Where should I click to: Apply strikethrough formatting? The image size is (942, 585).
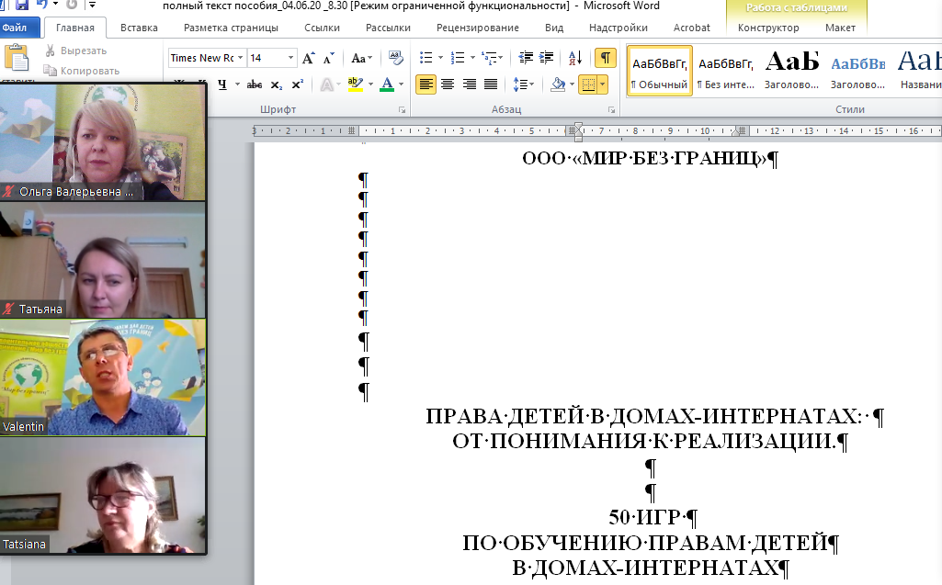pos(255,84)
